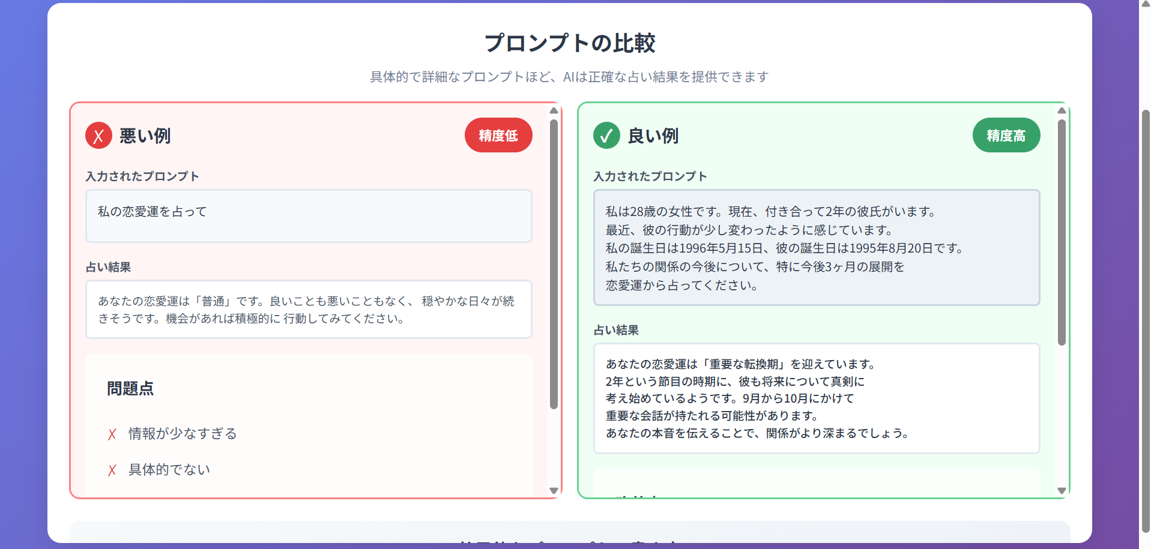Click the 占い結果 box of the bad example
Image resolution: width=1151 pixels, height=549 pixels.
point(309,310)
